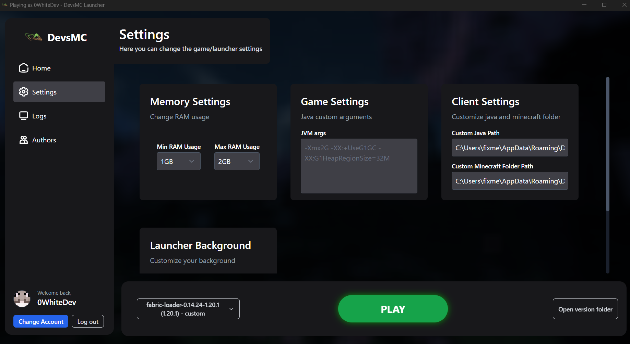Click the Logs monitor icon

click(24, 116)
